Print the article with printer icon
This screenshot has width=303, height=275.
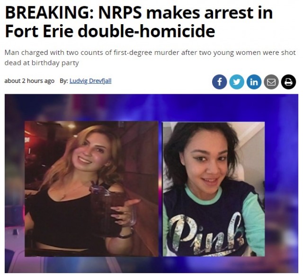pos(288,82)
